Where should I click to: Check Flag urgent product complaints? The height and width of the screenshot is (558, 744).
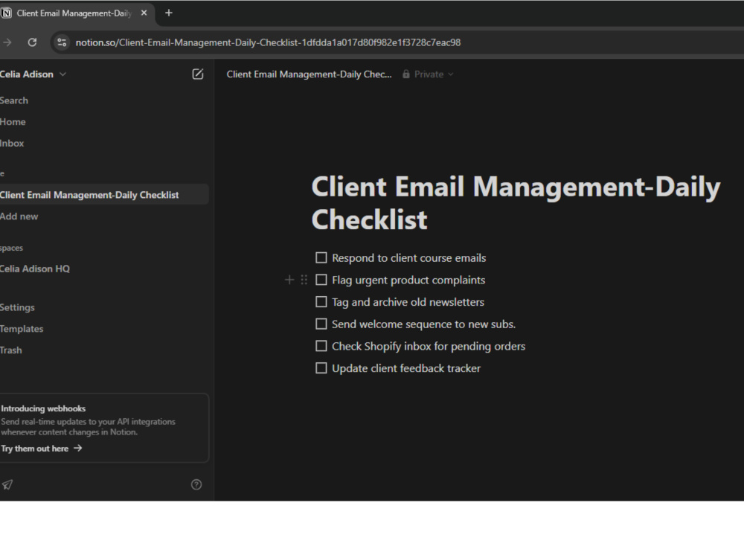click(321, 280)
